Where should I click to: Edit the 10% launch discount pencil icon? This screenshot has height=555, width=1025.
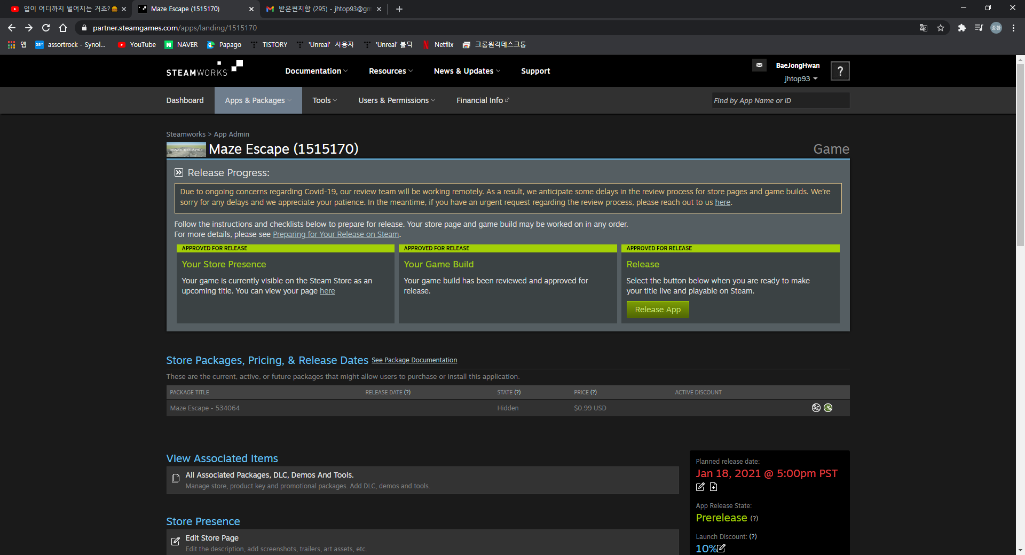point(721,548)
